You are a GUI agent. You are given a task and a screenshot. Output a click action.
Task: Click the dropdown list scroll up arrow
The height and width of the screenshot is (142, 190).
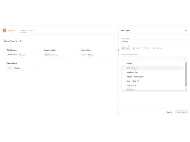(x=186, y=62)
